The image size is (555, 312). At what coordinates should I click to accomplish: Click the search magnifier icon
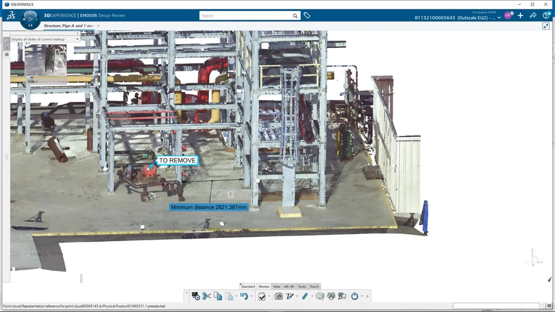(x=295, y=16)
